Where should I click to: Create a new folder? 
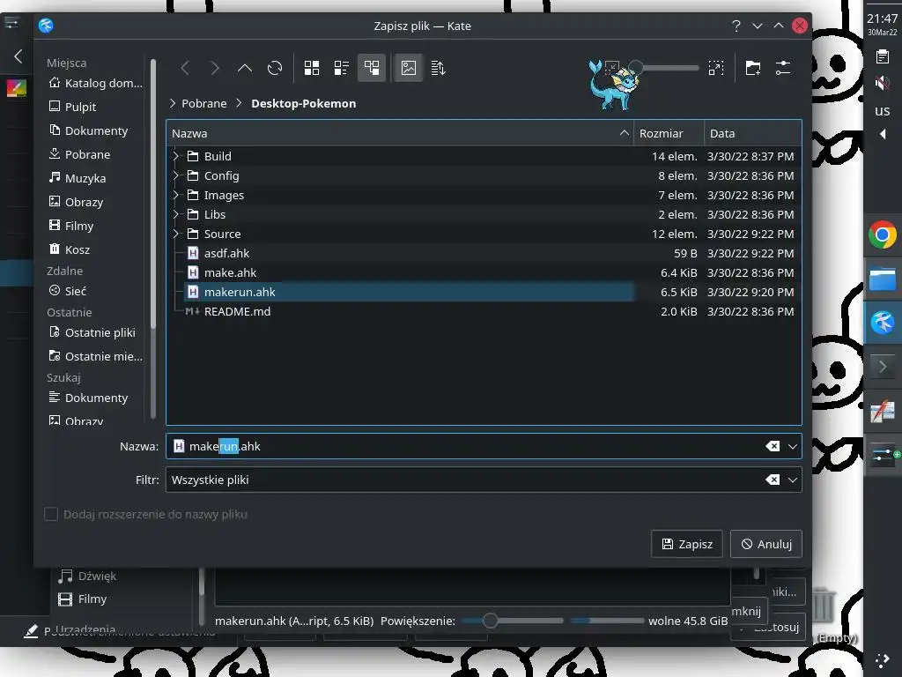tap(753, 68)
